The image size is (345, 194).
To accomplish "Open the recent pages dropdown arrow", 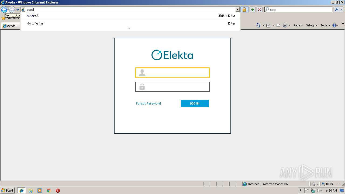I will coord(18,10).
